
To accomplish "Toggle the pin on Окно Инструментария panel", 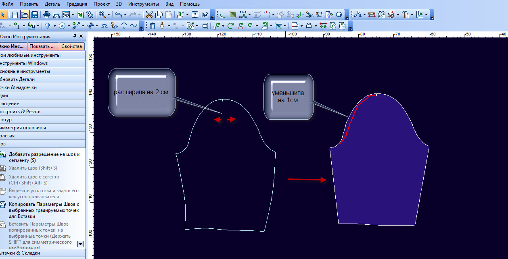I will coord(75,36).
